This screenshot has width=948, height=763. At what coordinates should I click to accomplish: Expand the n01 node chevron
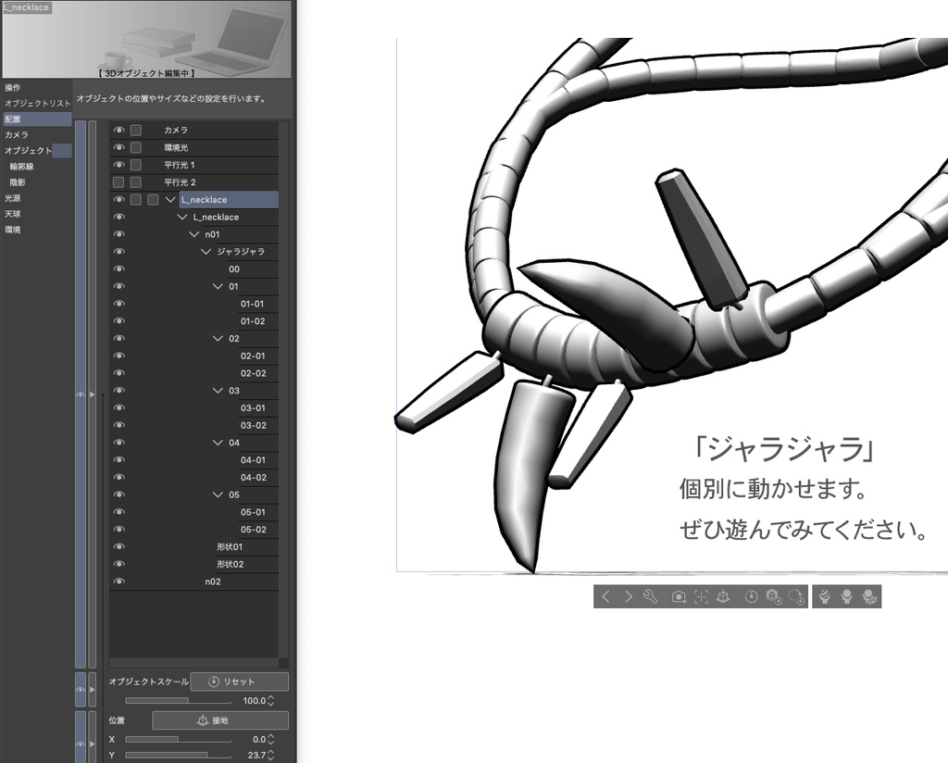(x=193, y=233)
